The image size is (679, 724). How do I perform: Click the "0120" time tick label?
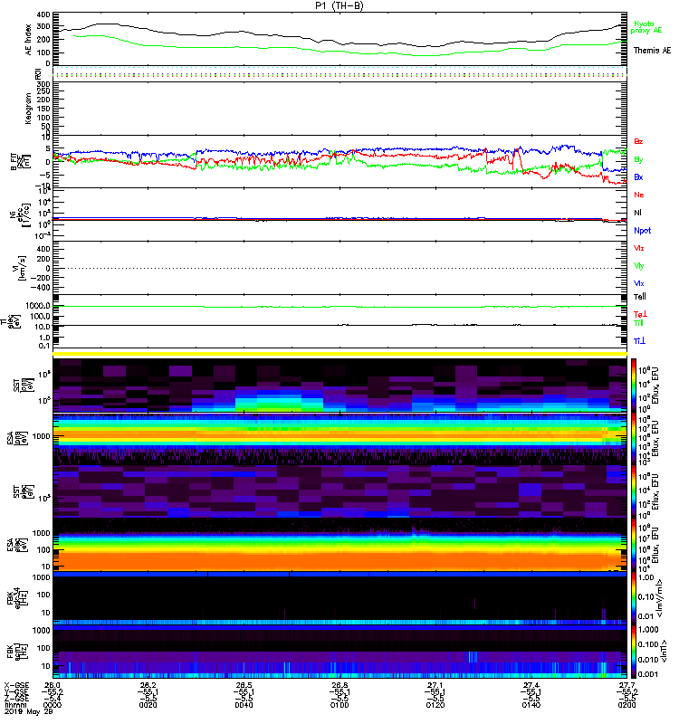tap(435, 705)
